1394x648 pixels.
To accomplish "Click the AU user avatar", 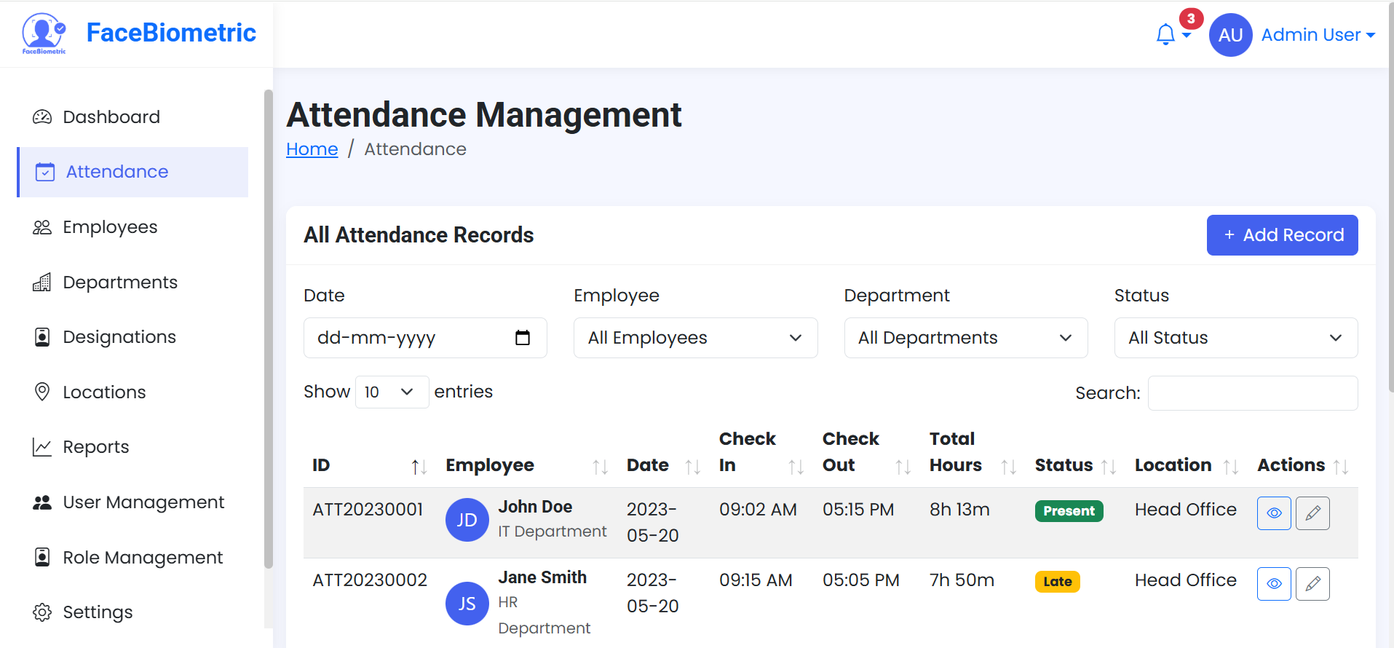I will [x=1230, y=35].
